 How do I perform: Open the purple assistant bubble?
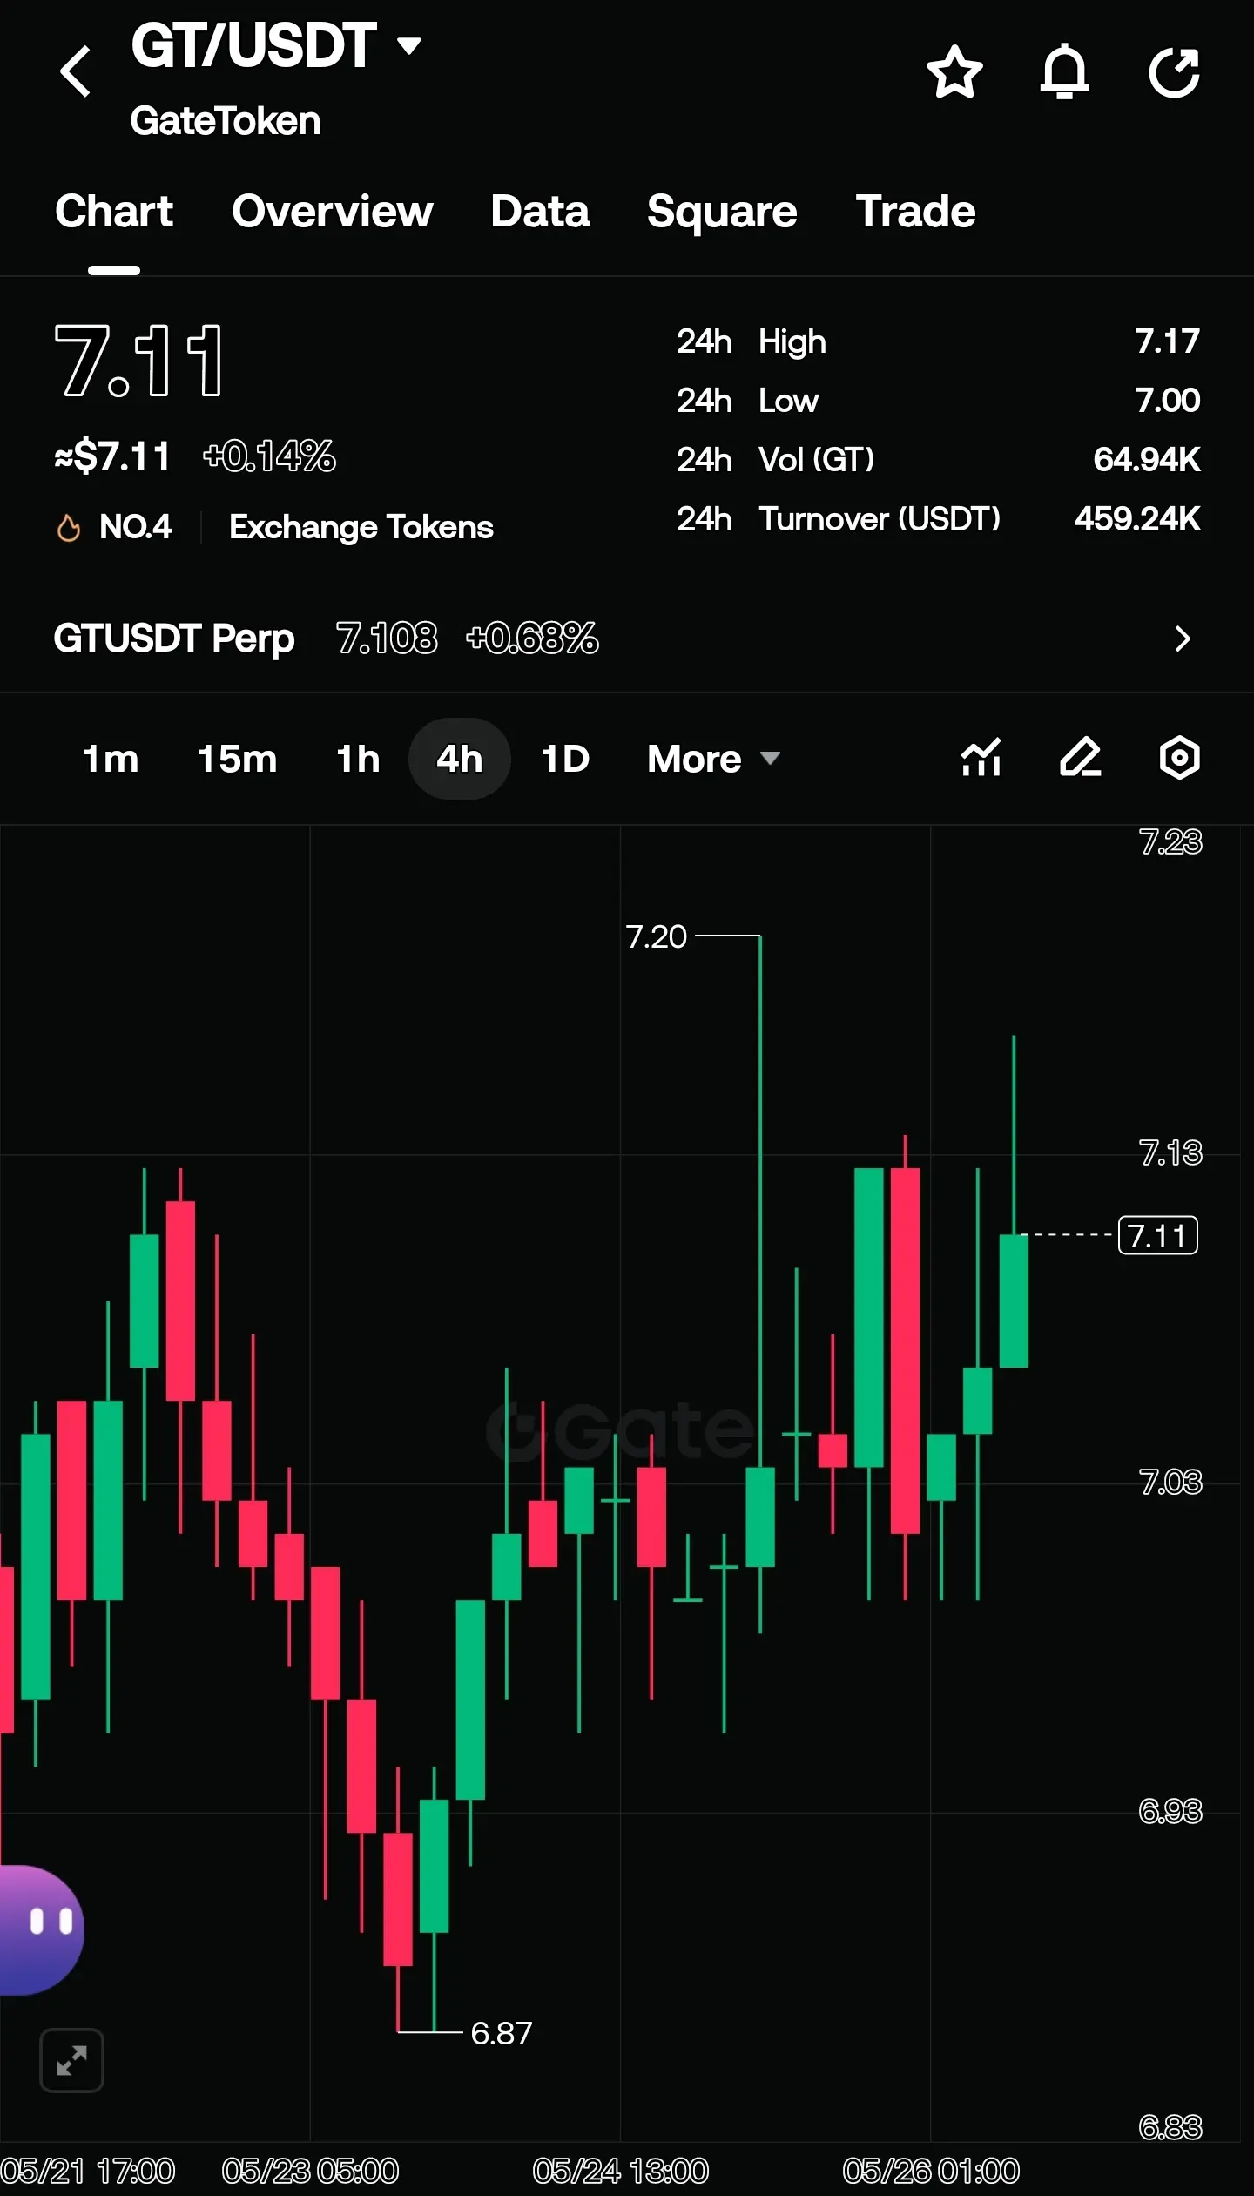(41, 1930)
